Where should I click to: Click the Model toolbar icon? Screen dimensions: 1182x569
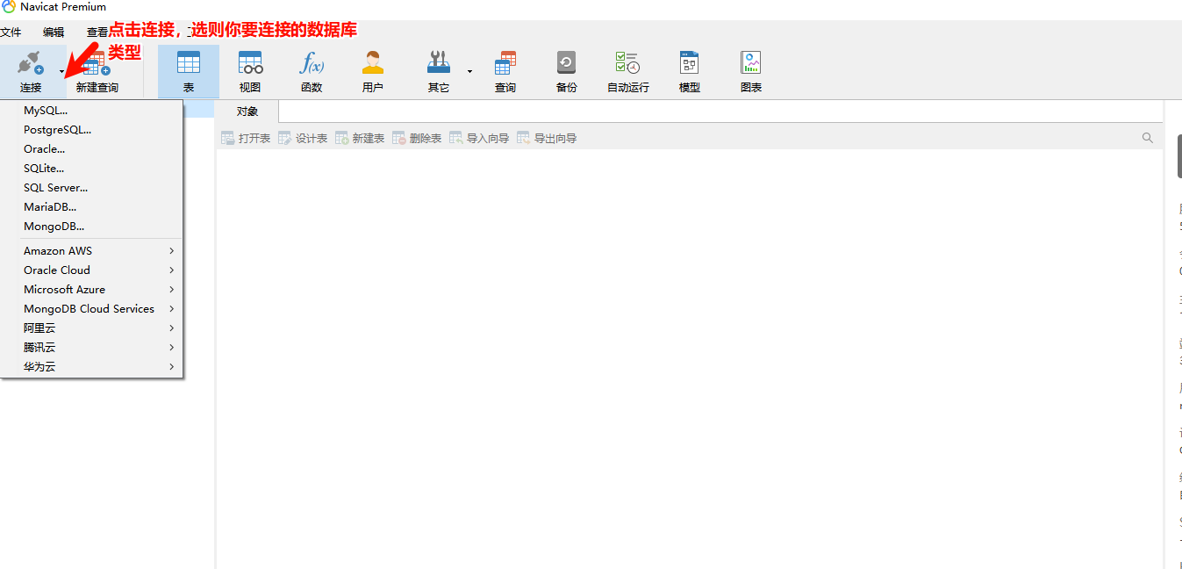(689, 63)
